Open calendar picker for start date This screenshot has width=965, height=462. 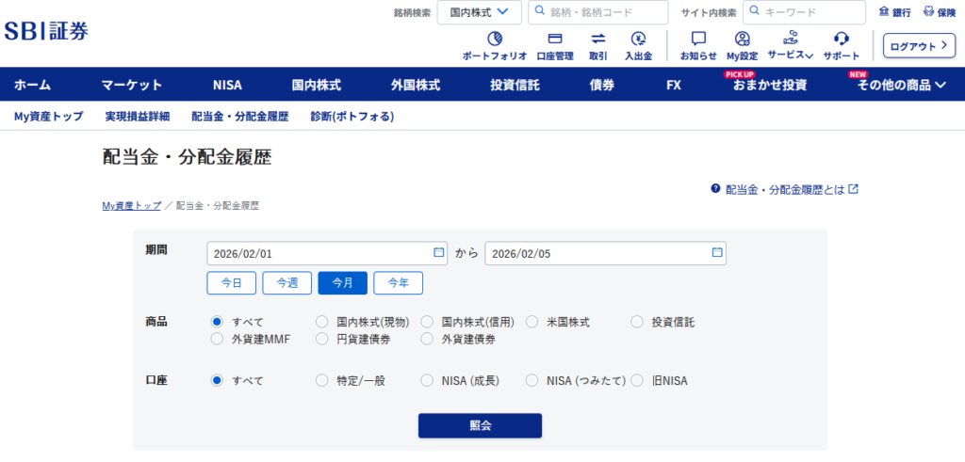pos(438,253)
